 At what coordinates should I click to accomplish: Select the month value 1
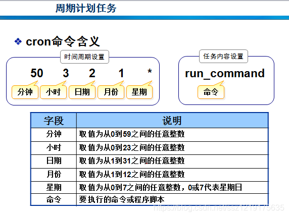tap(121, 73)
